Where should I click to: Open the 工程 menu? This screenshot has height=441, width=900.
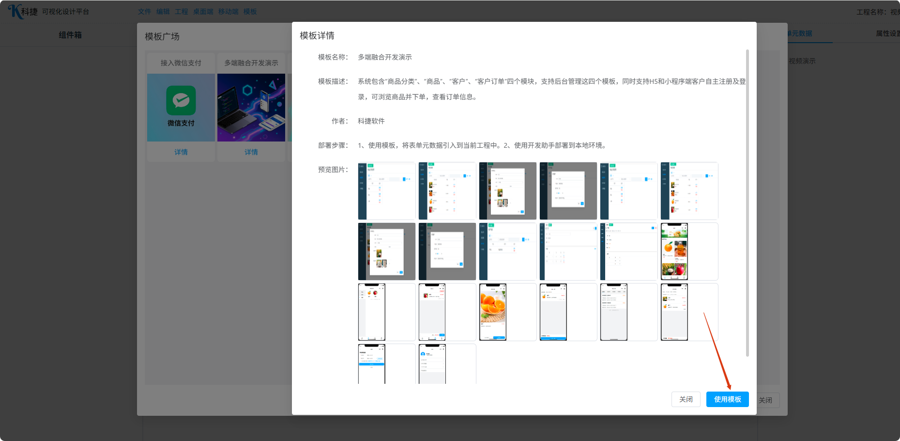(181, 12)
